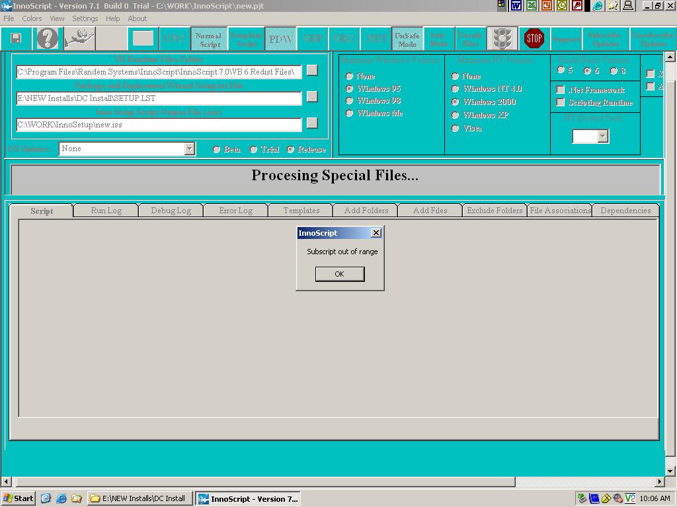Image resolution: width=677 pixels, height=507 pixels.
Task: Launch Excel from the Office shortcut bar
Action: click(532, 5)
